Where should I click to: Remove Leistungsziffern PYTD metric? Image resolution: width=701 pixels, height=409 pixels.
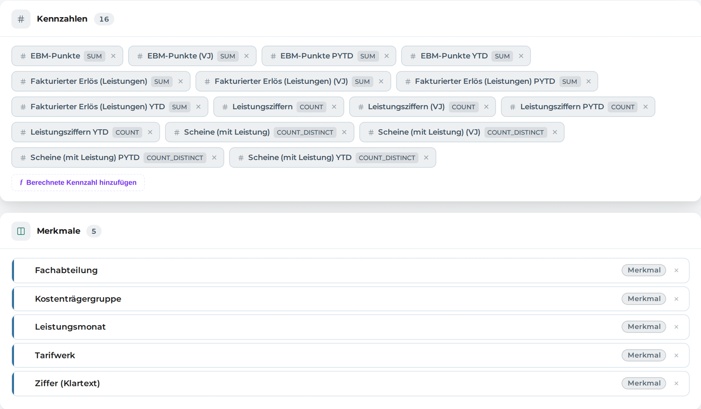point(646,107)
